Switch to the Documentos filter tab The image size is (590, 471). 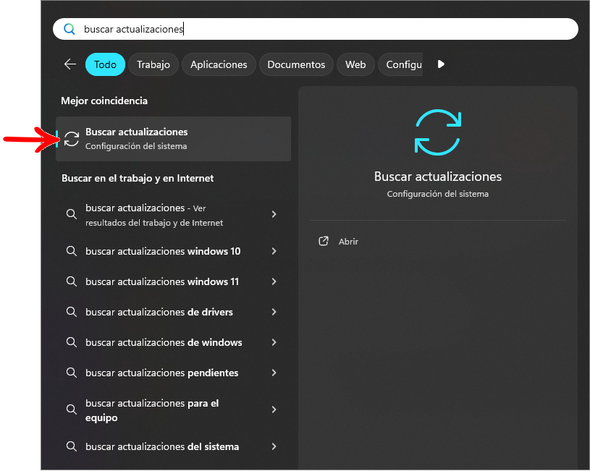(x=296, y=64)
